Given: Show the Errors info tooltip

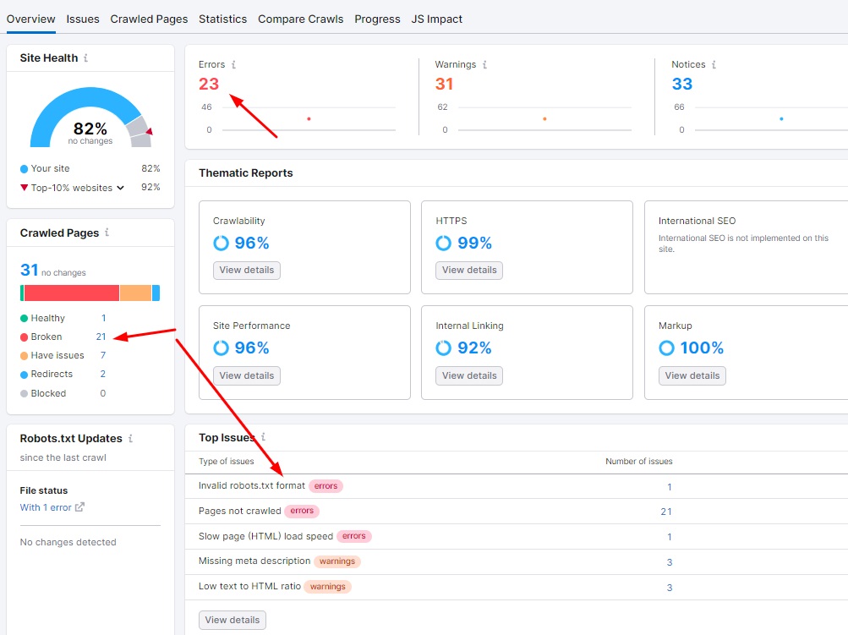Looking at the screenshot, I should 235,64.
